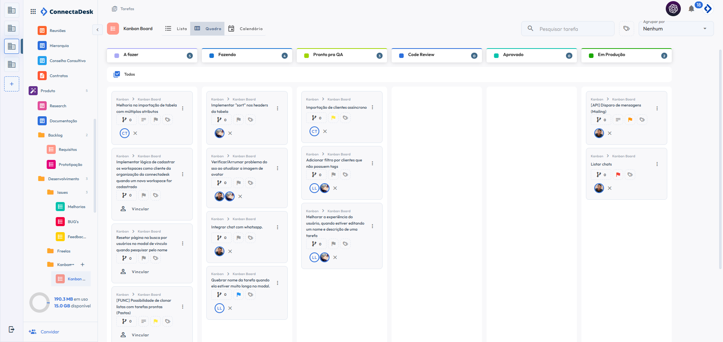Click the Convidar link

click(50, 332)
